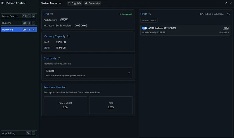Click the VRAM value 15.98 GB

tap(61, 48)
